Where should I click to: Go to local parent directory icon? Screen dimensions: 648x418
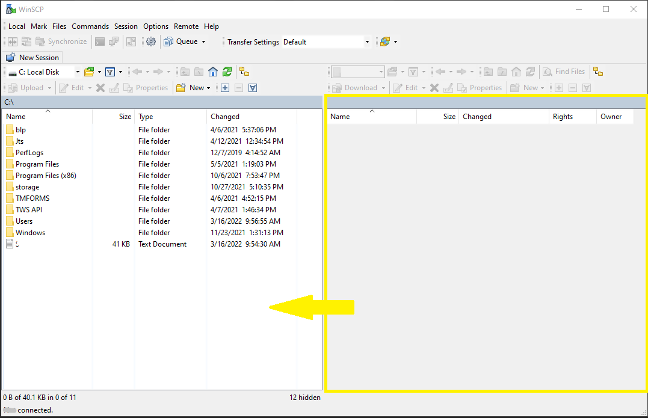[x=185, y=72]
